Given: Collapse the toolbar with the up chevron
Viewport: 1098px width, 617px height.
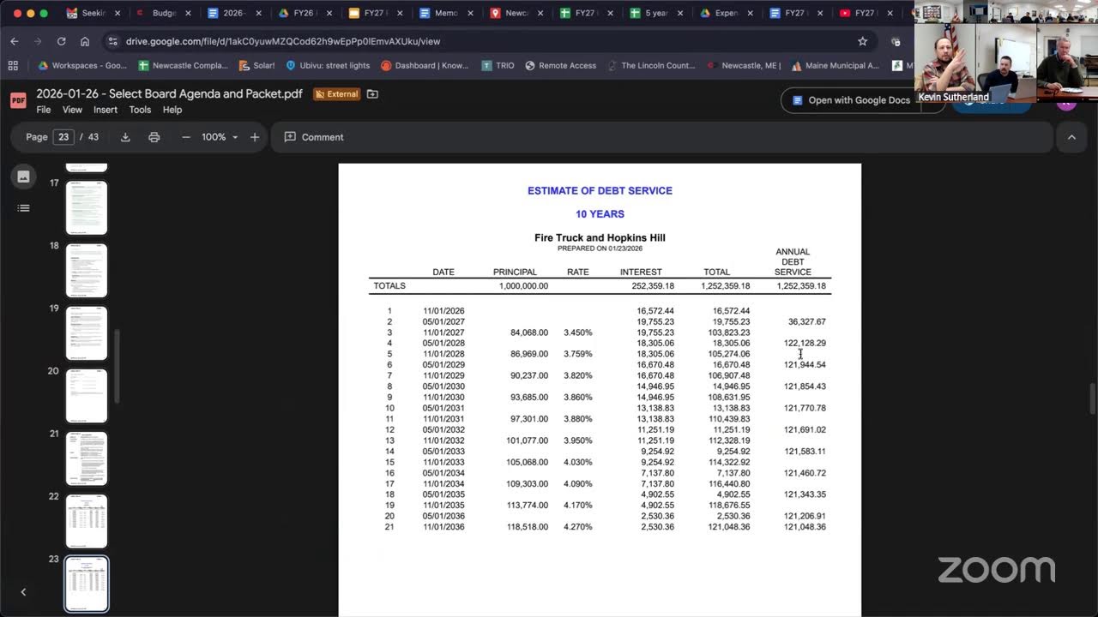Looking at the screenshot, I should (x=1071, y=137).
